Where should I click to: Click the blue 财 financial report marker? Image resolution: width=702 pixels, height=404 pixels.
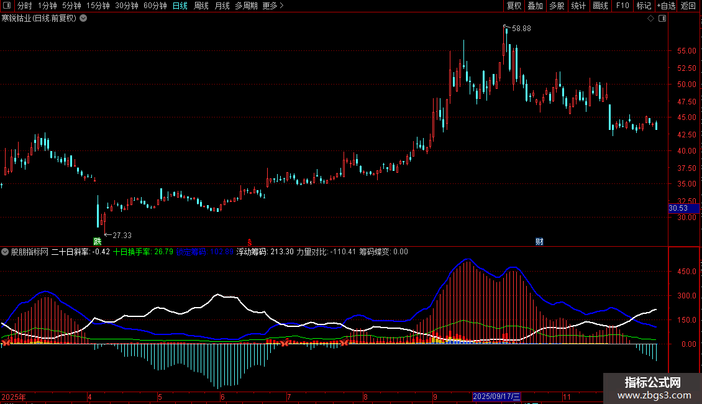point(539,241)
